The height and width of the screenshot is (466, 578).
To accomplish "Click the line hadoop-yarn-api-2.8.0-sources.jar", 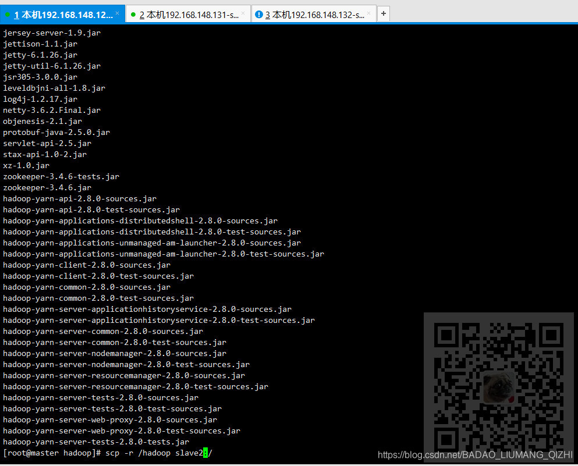I will [80, 198].
